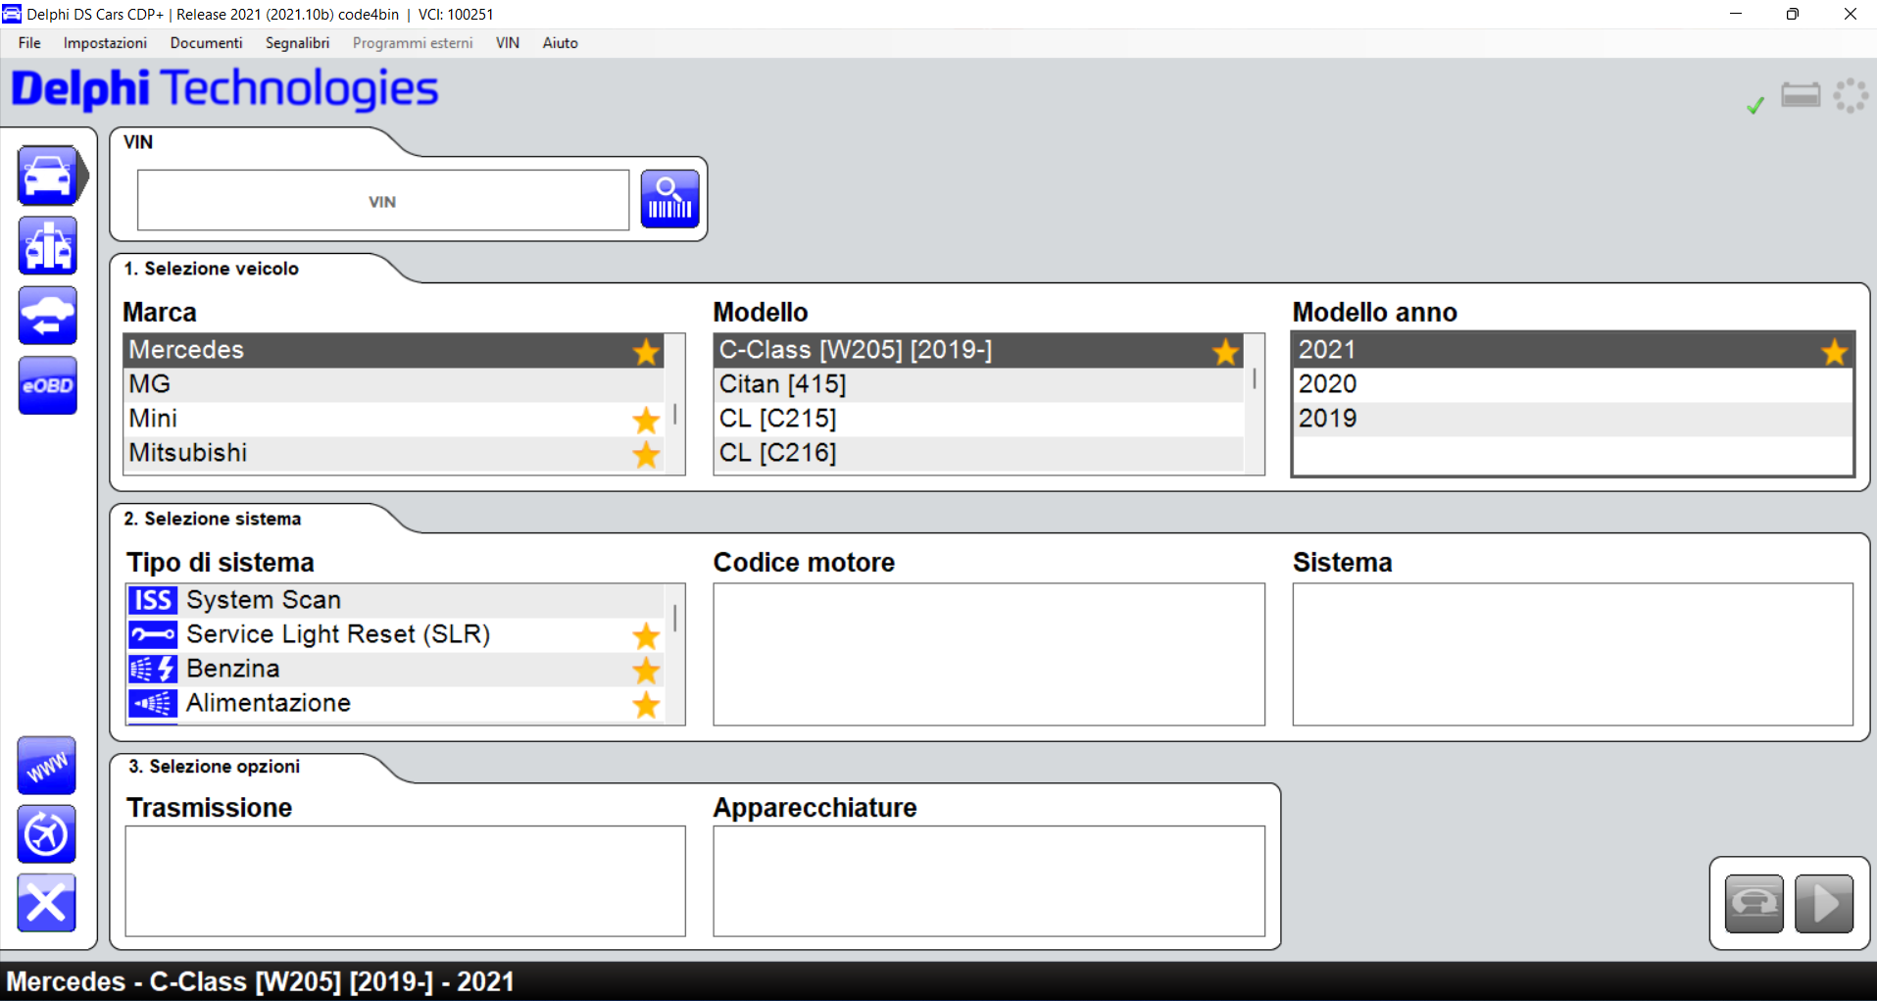This screenshot has height=1001, width=1877.
Task: Click the VIN input field
Action: (383, 200)
